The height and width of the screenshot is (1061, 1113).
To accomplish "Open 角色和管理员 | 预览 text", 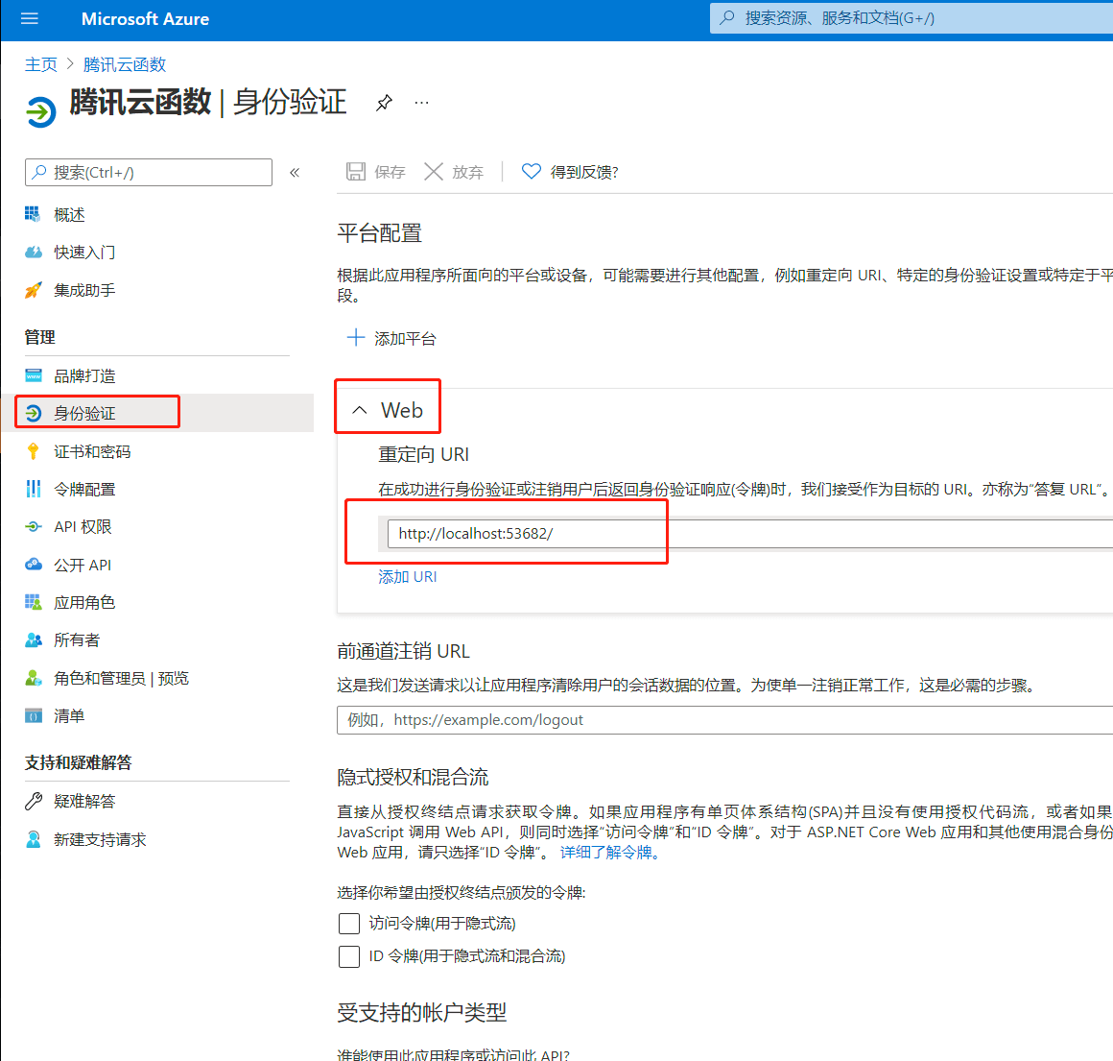I will point(122,679).
